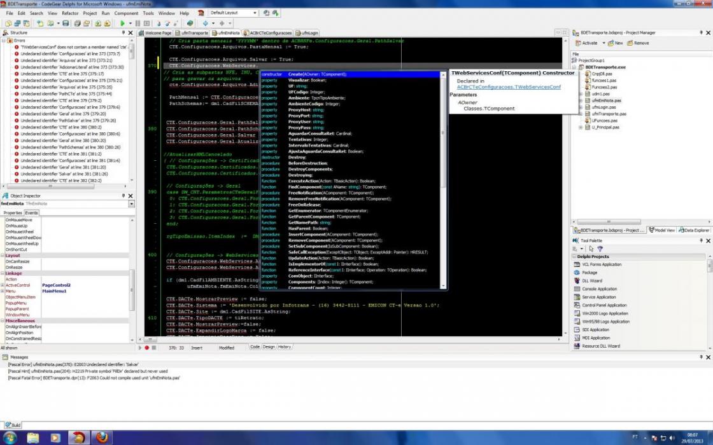This screenshot has width=713, height=445.
Task: Click Remove in Project Manager
Action: [x=638, y=43]
